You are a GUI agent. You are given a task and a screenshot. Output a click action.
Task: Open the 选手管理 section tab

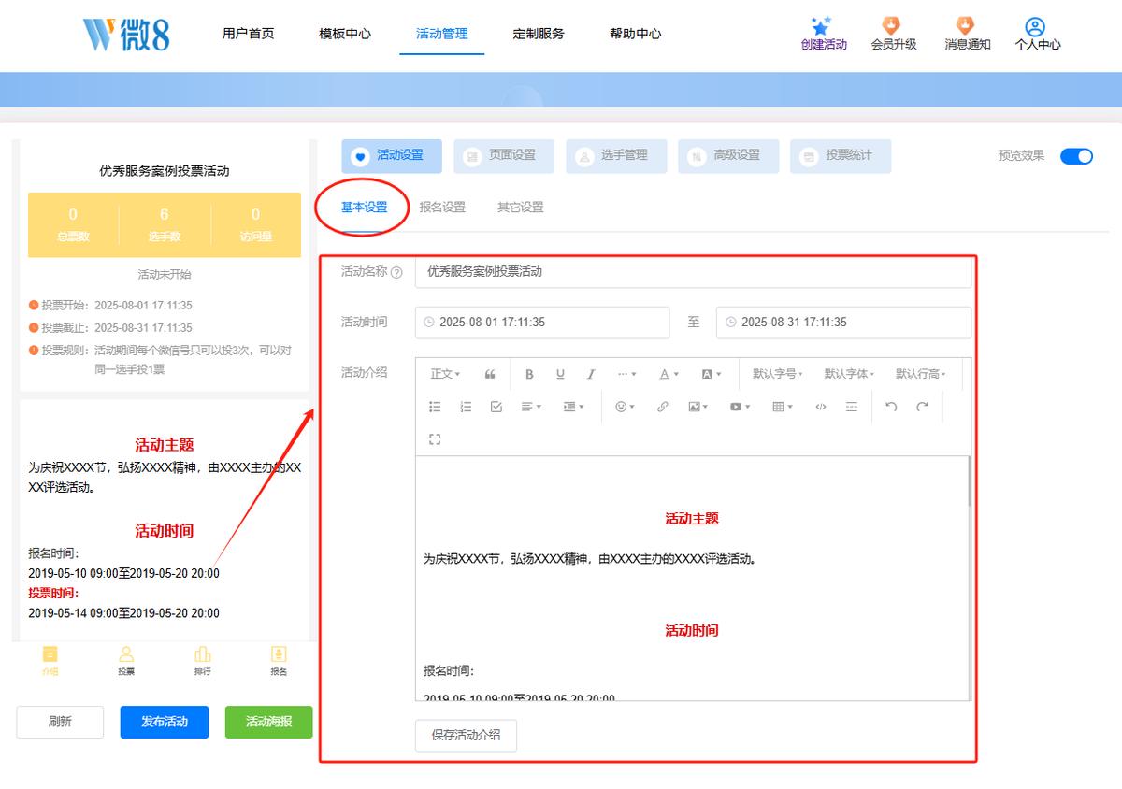click(x=616, y=156)
